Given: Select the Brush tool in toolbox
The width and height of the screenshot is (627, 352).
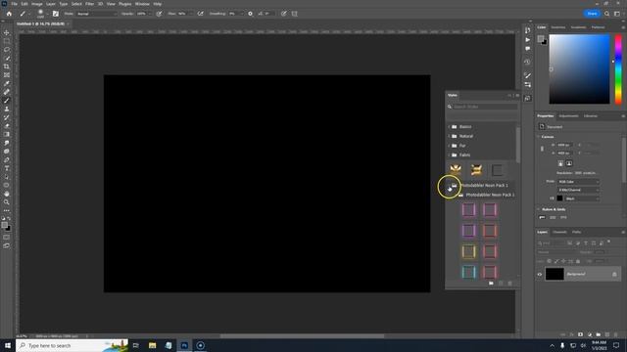Looking at the screenshot, I should coord(7,101).
